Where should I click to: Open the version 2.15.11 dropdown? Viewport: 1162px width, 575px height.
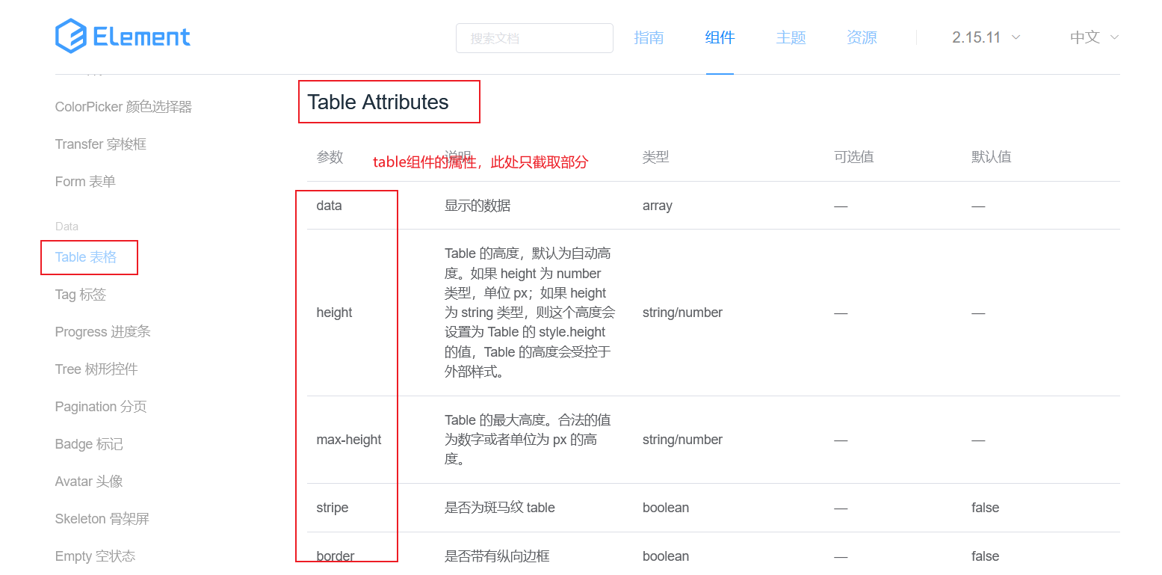coord(986,37)
